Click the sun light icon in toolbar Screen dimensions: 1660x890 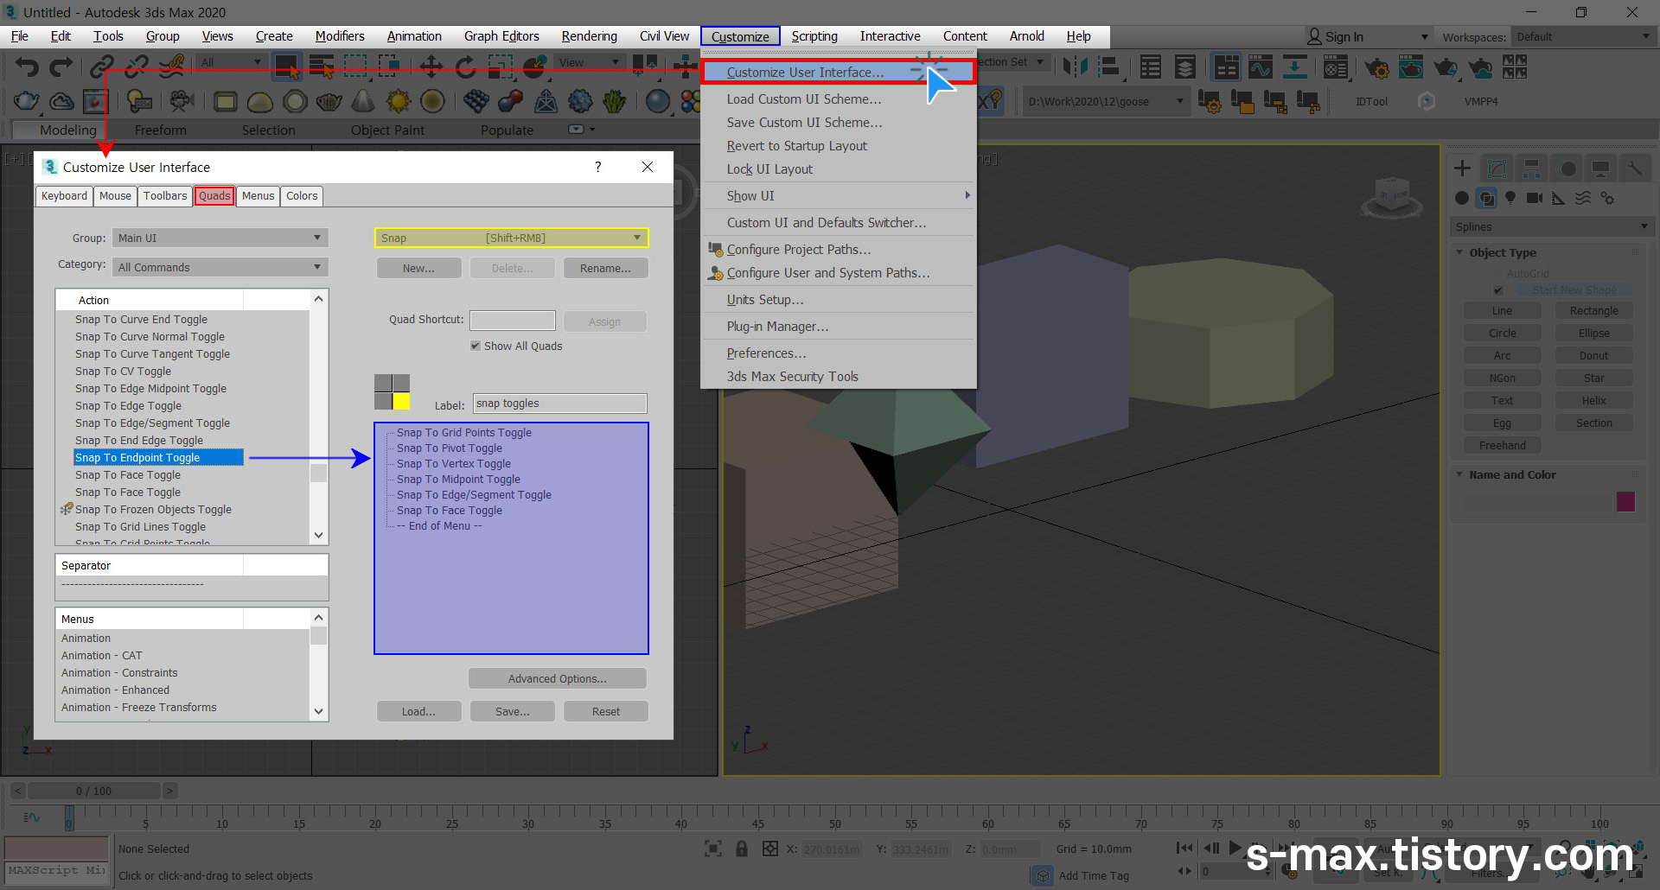(398, 102)
